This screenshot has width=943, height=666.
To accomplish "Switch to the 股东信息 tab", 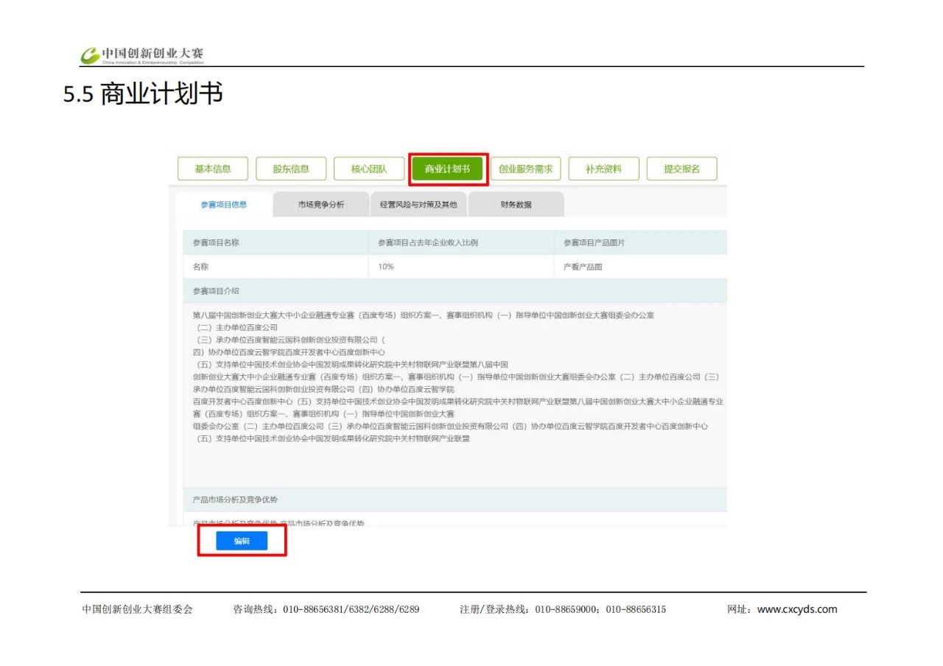I will 291,169.
